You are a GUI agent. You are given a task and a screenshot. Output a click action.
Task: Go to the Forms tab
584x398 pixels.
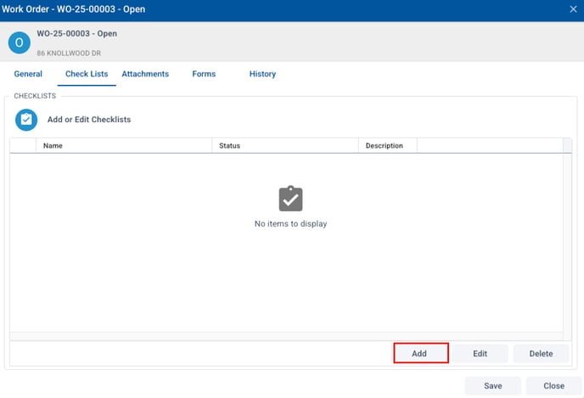[x=204, y=74]
